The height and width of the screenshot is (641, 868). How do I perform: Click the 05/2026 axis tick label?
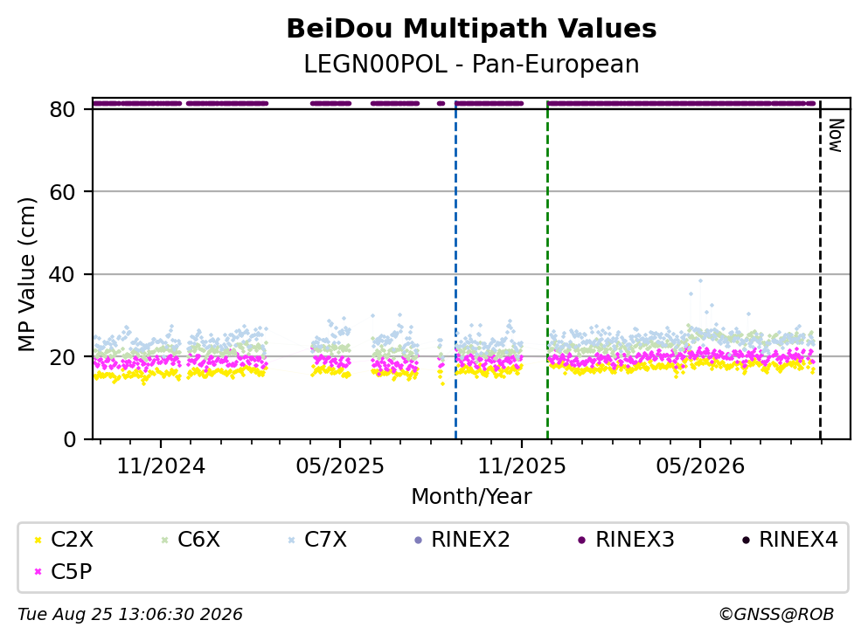coord(700,466)
